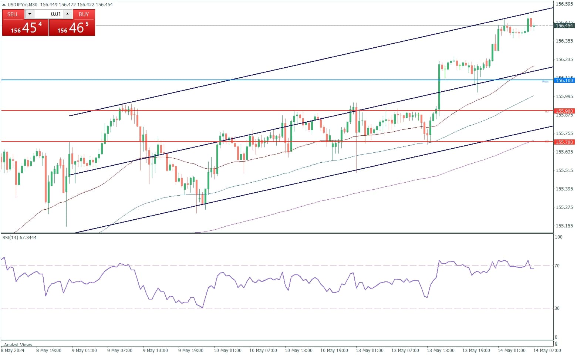Click the current price tag 156.454 on axis
Image resolution: width=577 pixels, height=355 pixels.
coord(564,26)
